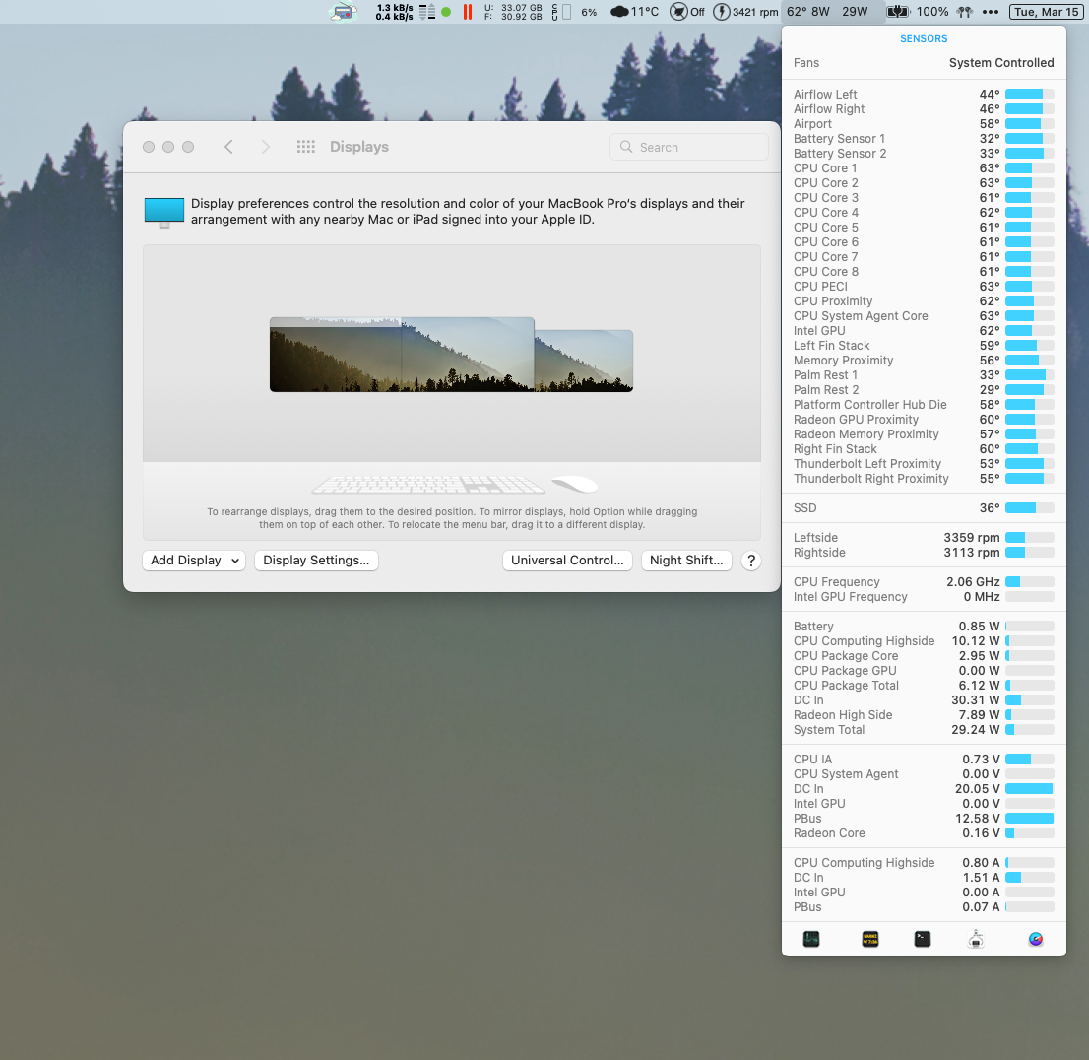
Task: Click the System Total 29.24 W row
Action: (924, 730)
